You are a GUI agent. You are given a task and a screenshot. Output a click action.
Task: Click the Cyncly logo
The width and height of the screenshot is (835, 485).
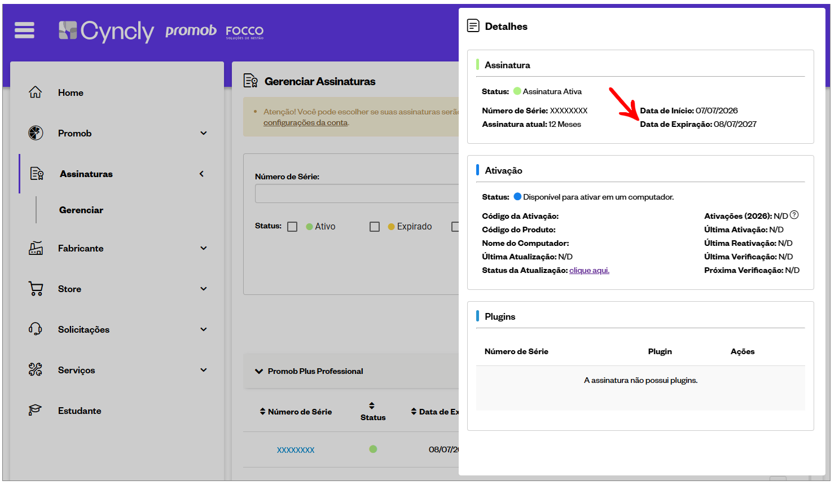106,31
